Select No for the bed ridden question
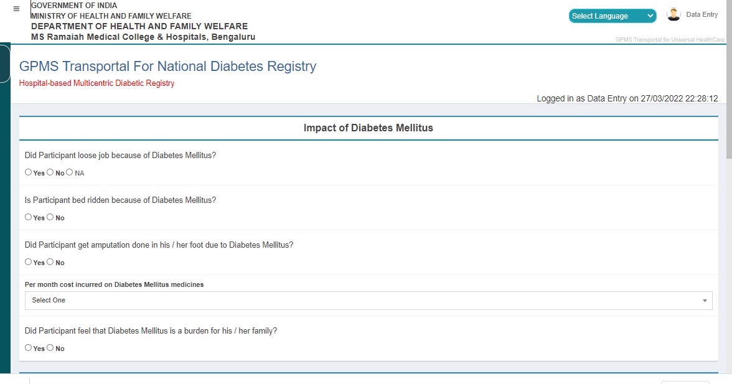 50,217
